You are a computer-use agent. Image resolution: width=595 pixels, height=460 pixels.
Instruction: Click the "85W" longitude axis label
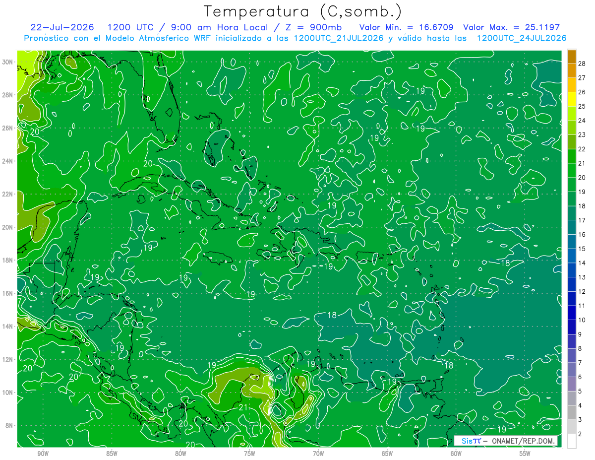(x=112, y=454)
